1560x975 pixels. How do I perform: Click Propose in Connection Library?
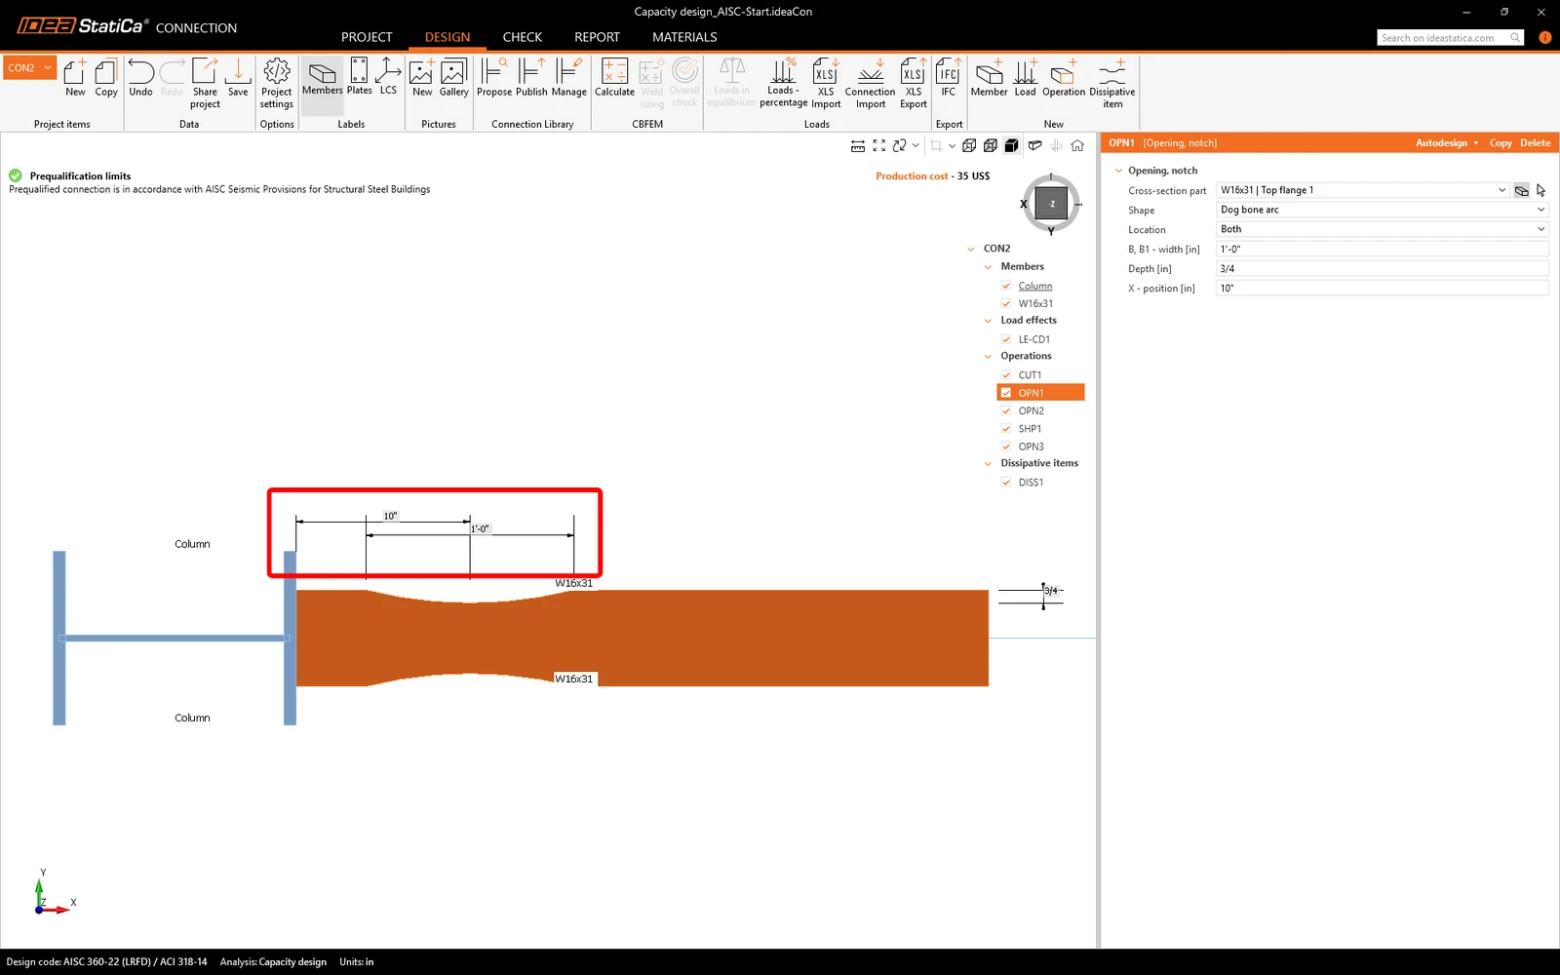pos(494,78)
